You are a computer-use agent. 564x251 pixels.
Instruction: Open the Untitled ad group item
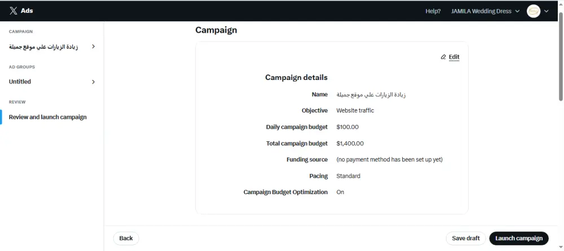pyautogui.click(x=20, y=82)
